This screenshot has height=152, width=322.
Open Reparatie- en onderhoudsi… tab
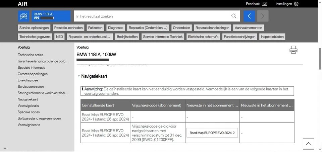point(90,37)
